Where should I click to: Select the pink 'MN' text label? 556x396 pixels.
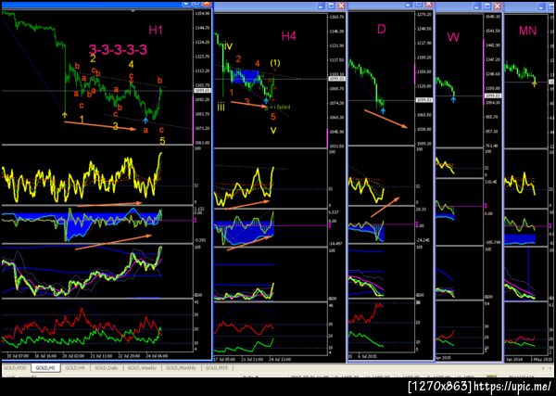[x=527, y=31]
